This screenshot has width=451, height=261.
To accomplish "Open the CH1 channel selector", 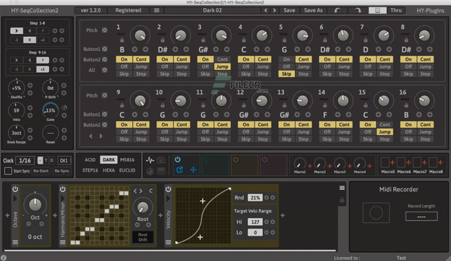I will [64, 160].
